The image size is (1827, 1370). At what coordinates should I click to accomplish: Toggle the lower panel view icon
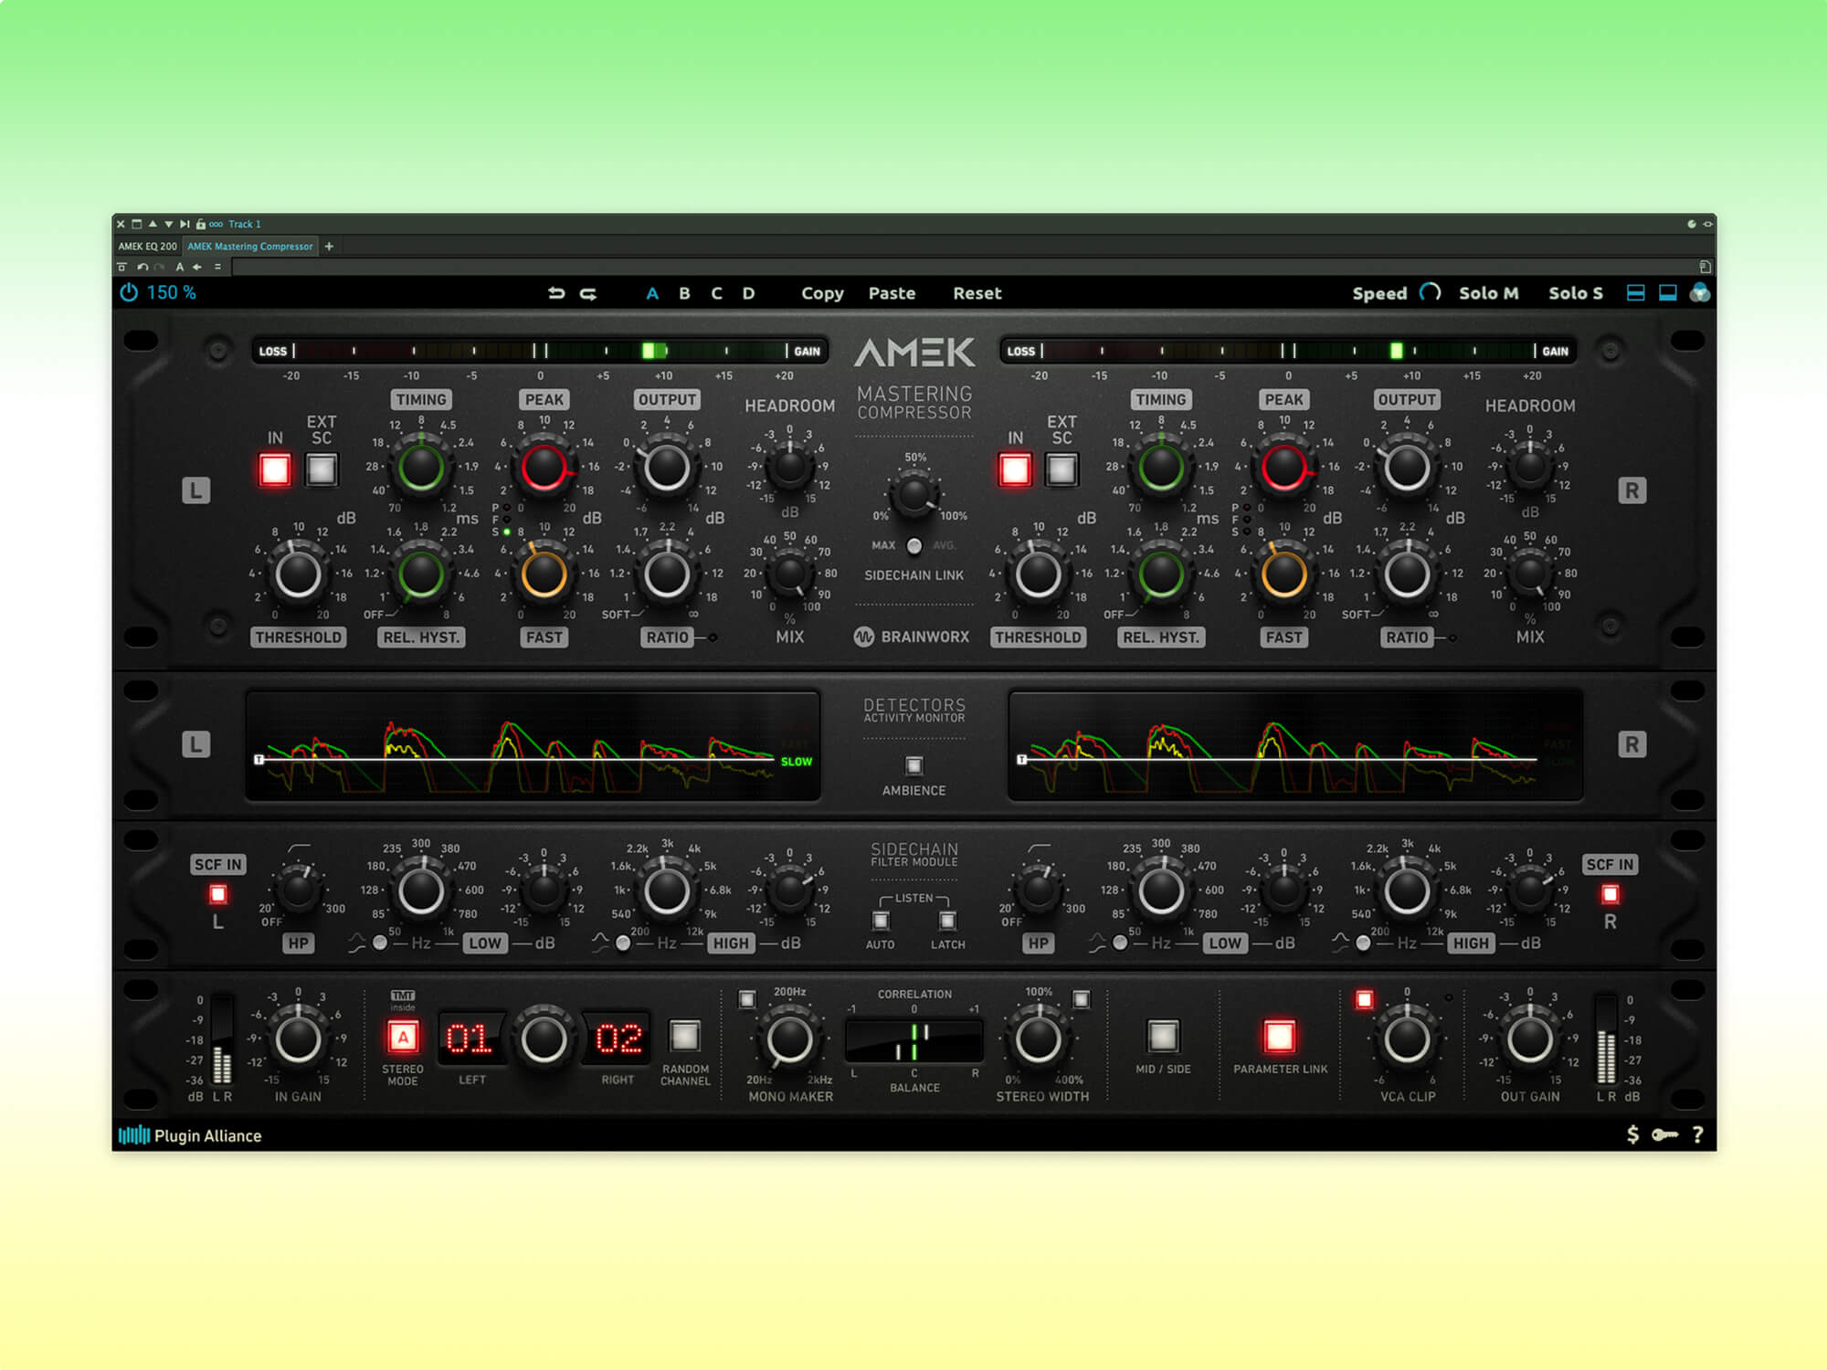coord(1668,292)
